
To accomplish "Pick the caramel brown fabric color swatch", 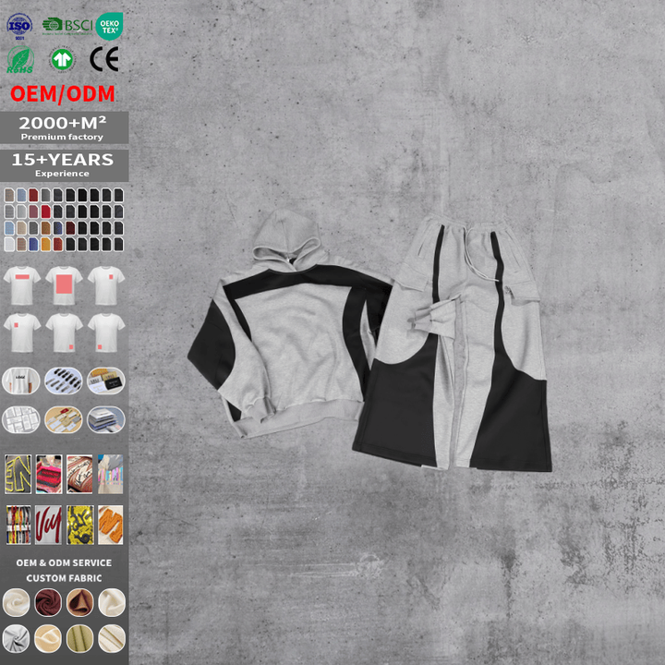I will click(46, 228).
